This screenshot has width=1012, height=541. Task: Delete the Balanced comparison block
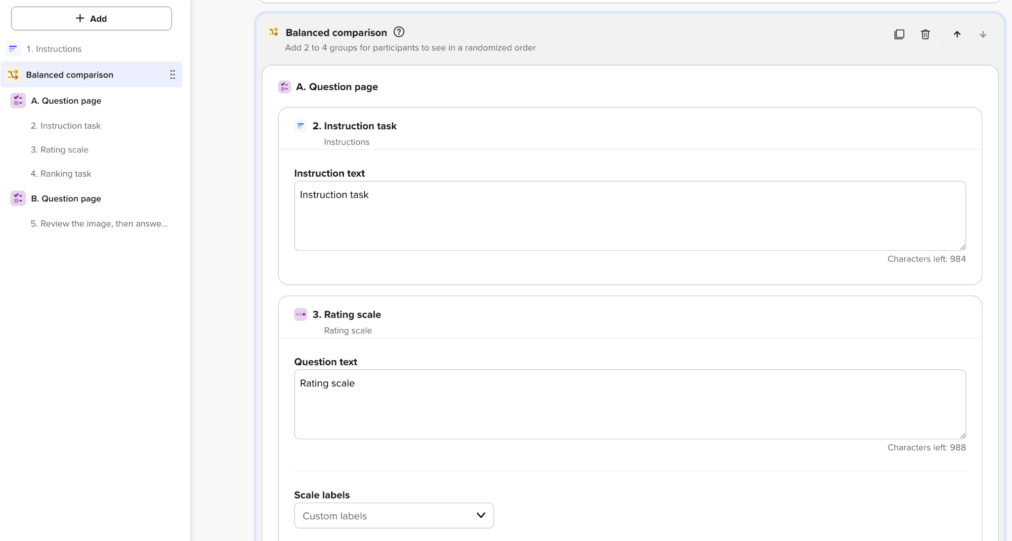(926, 34)
